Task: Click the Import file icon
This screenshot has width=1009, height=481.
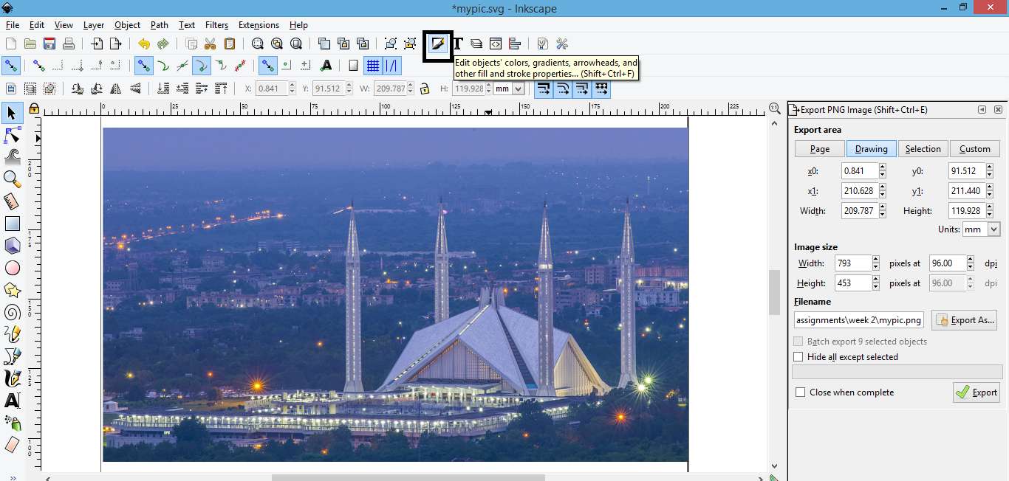Action: coord(97,44)
